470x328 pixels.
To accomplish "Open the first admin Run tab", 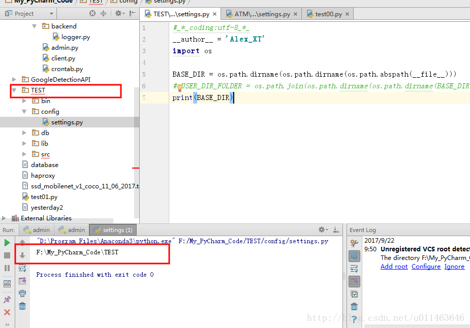I will click(37, 229).
